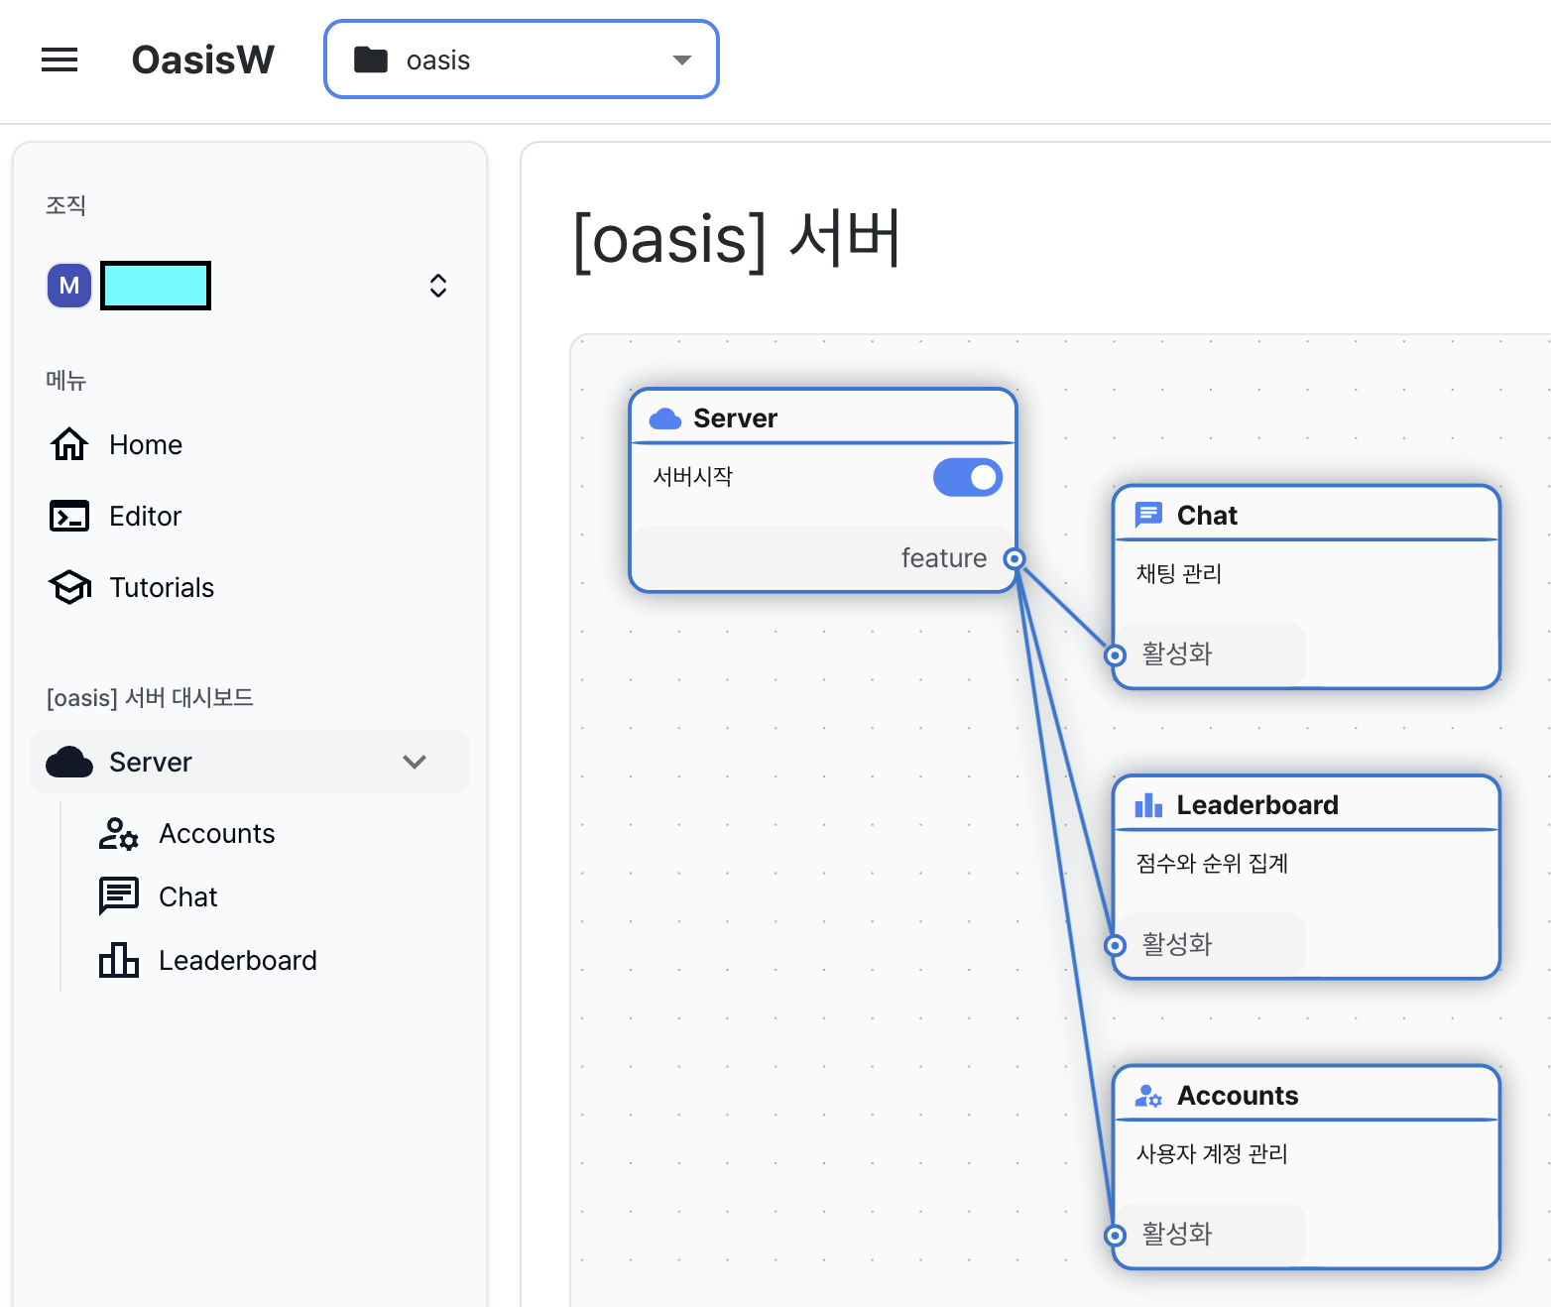1551x1307 pixels.
Task: Open the hamburger navigation menu
Action: (60, 60)
